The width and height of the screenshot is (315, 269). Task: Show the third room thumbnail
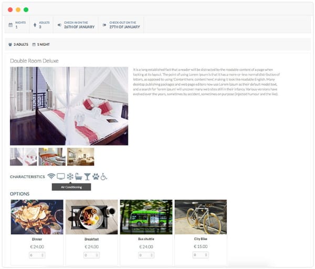80,157
